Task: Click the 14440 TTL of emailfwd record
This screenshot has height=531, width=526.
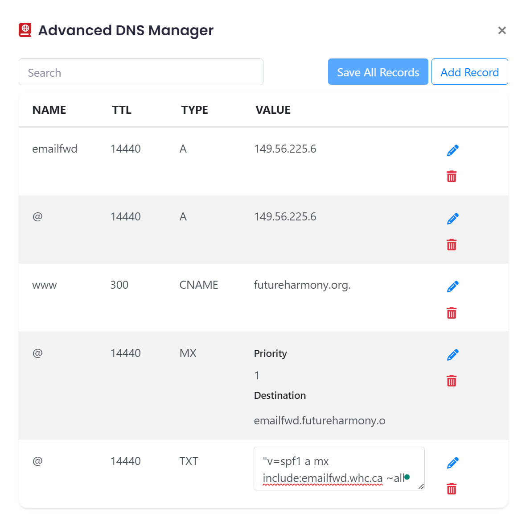Action: click(126, 149)
